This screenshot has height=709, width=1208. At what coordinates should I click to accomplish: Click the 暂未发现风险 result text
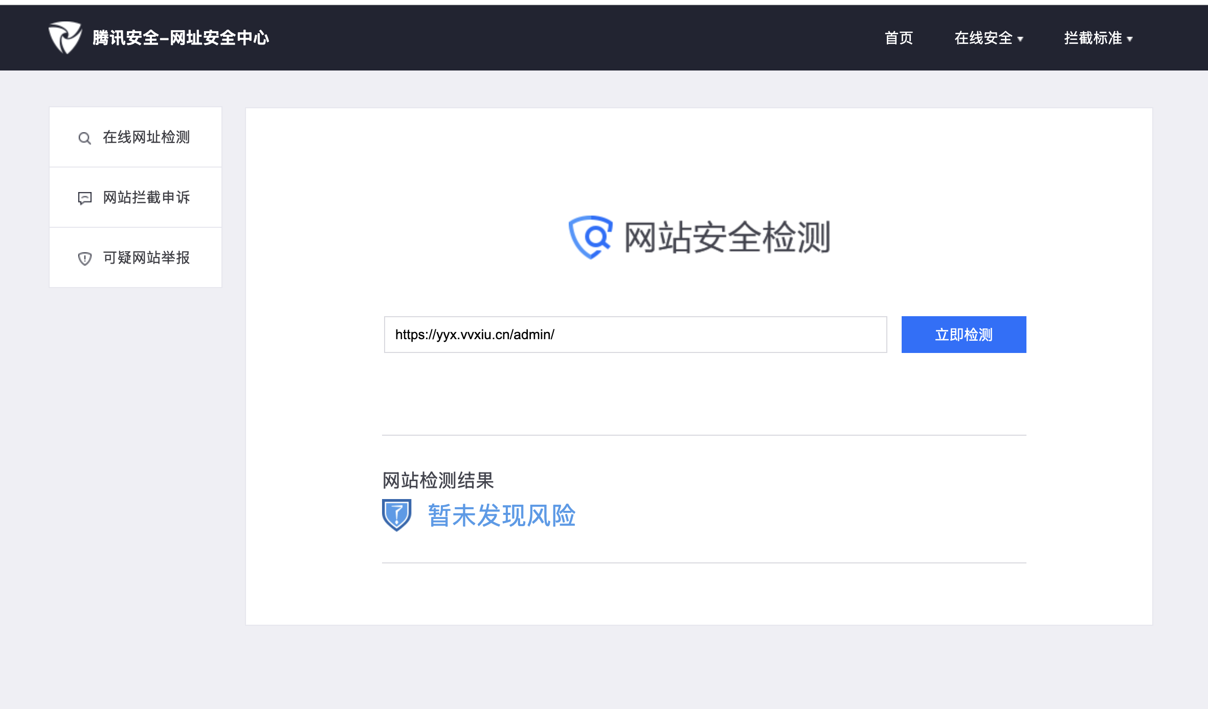pyautogui.click(x=501, y=515)
